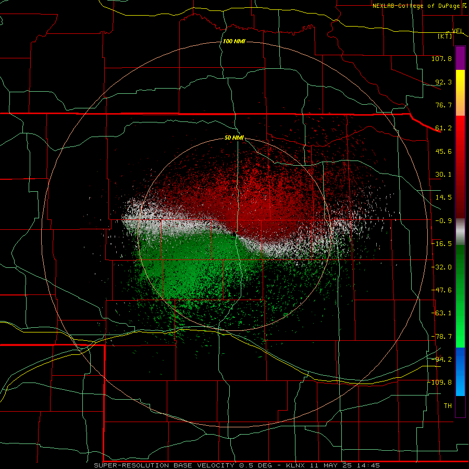This screenshot has width=469, height=469.
Task: Click the 100 NMI range ring label
Action: tap(234, 41)
